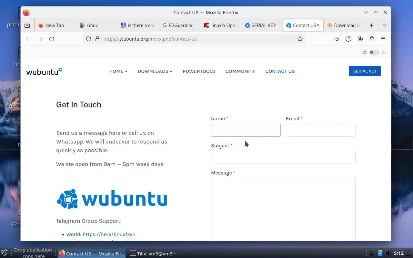Click the site security padlock icon

tap(97, 39)
